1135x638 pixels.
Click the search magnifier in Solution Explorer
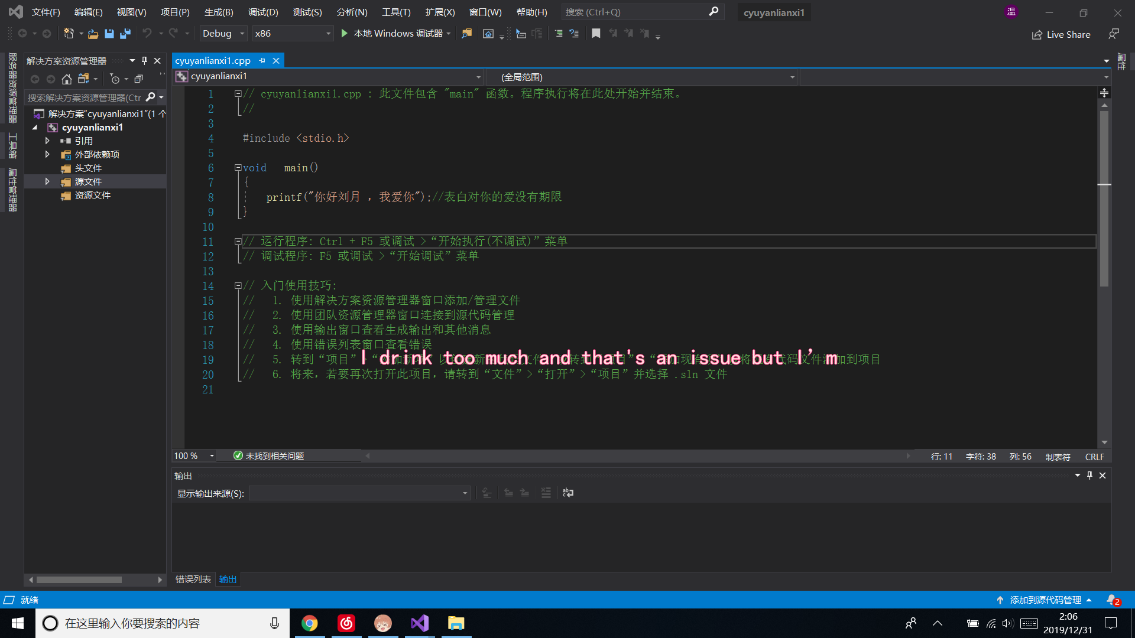pos(151,97)
